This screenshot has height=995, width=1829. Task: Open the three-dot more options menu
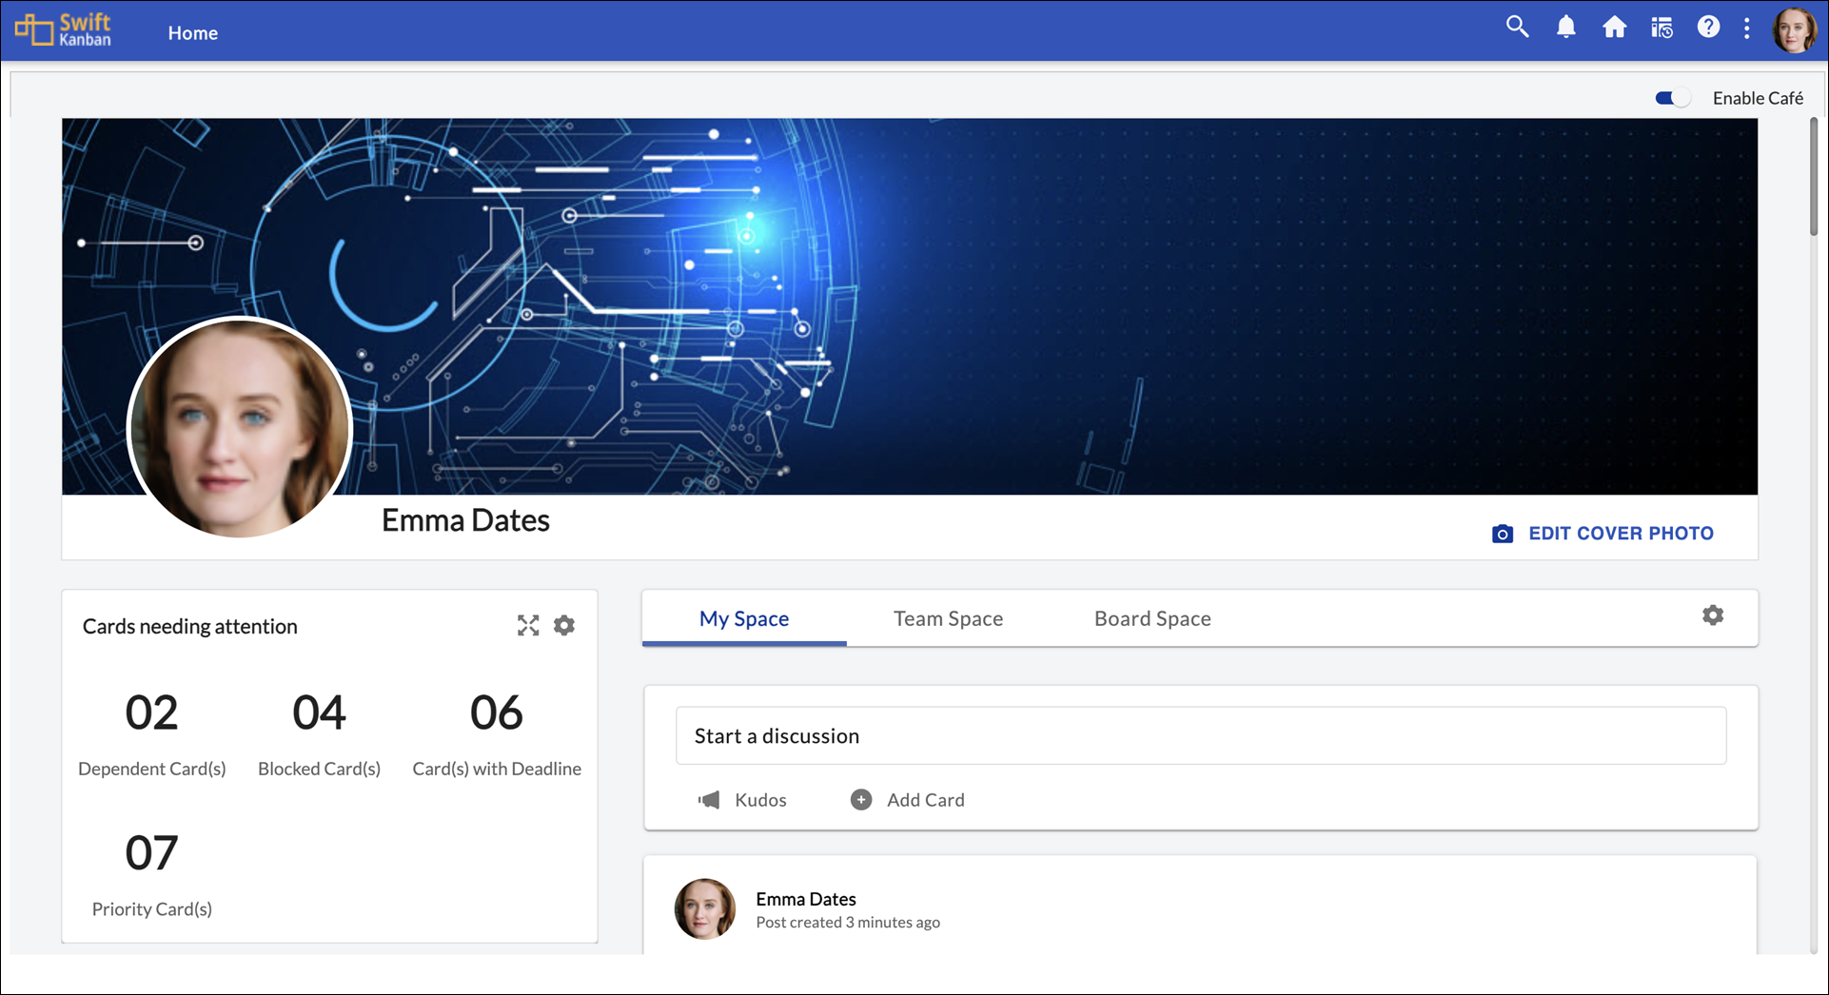(x=1746, y=29)
